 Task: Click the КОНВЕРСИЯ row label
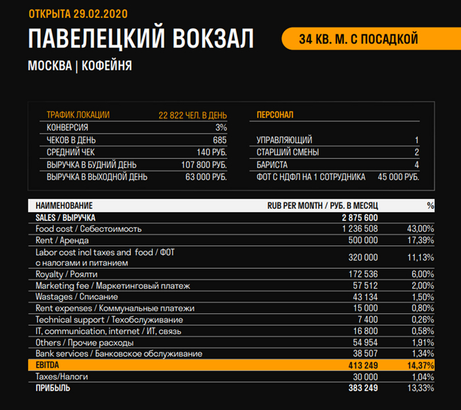tap(67, 127)
